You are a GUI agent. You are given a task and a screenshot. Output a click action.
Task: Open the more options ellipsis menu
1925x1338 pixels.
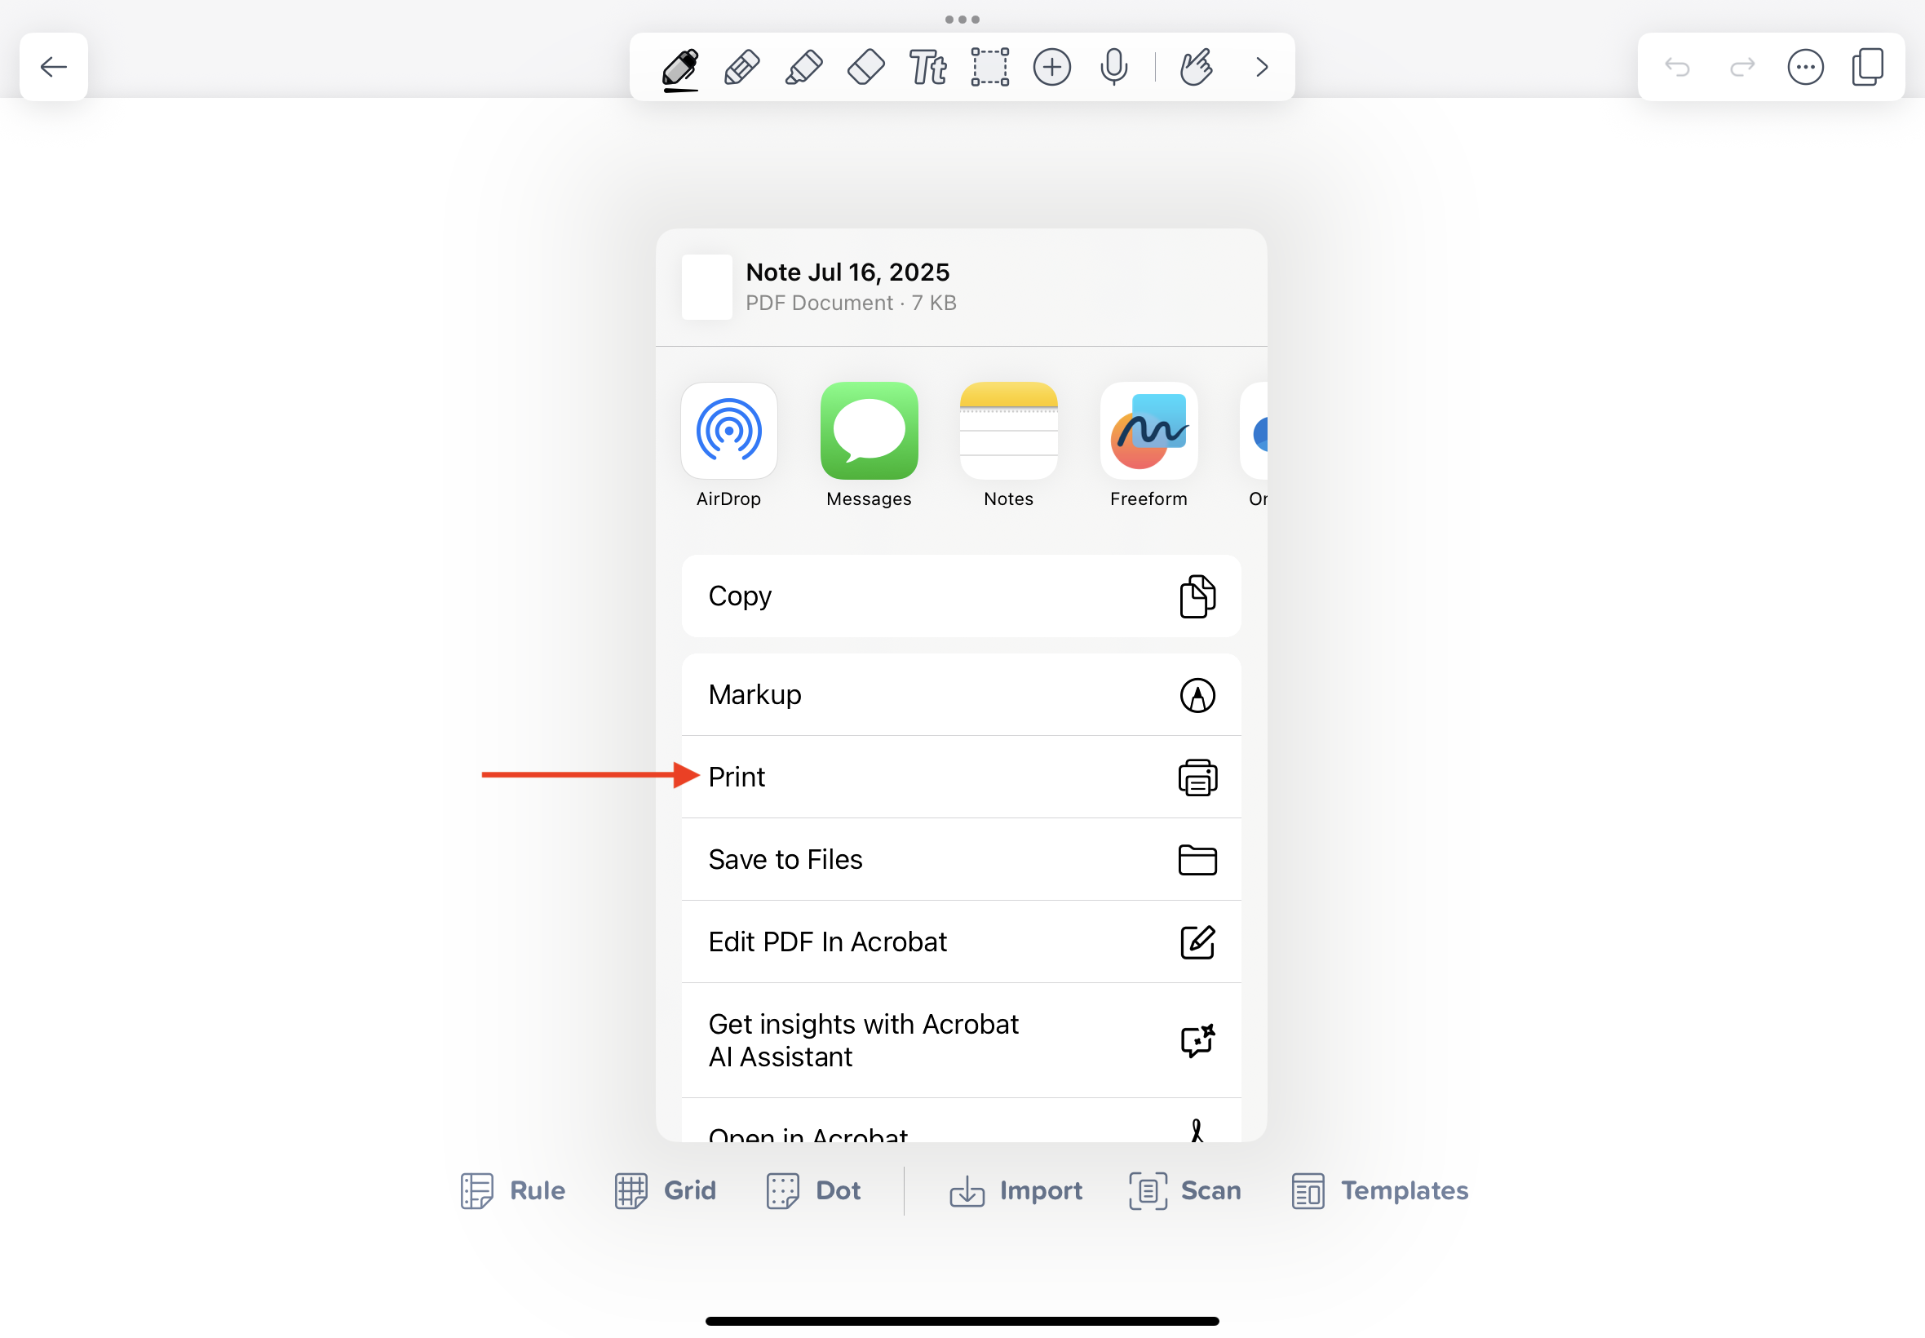tap(1804, 67)
